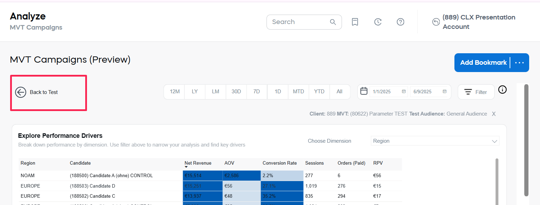
Task: Click the 35.2% conversion rate cell
Action: coord(282,196)
